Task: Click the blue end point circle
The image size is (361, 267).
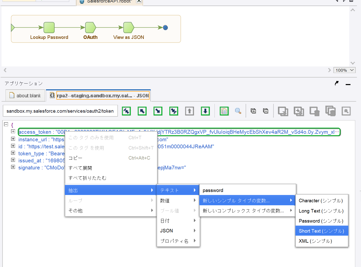Action: tap(165, 28)
